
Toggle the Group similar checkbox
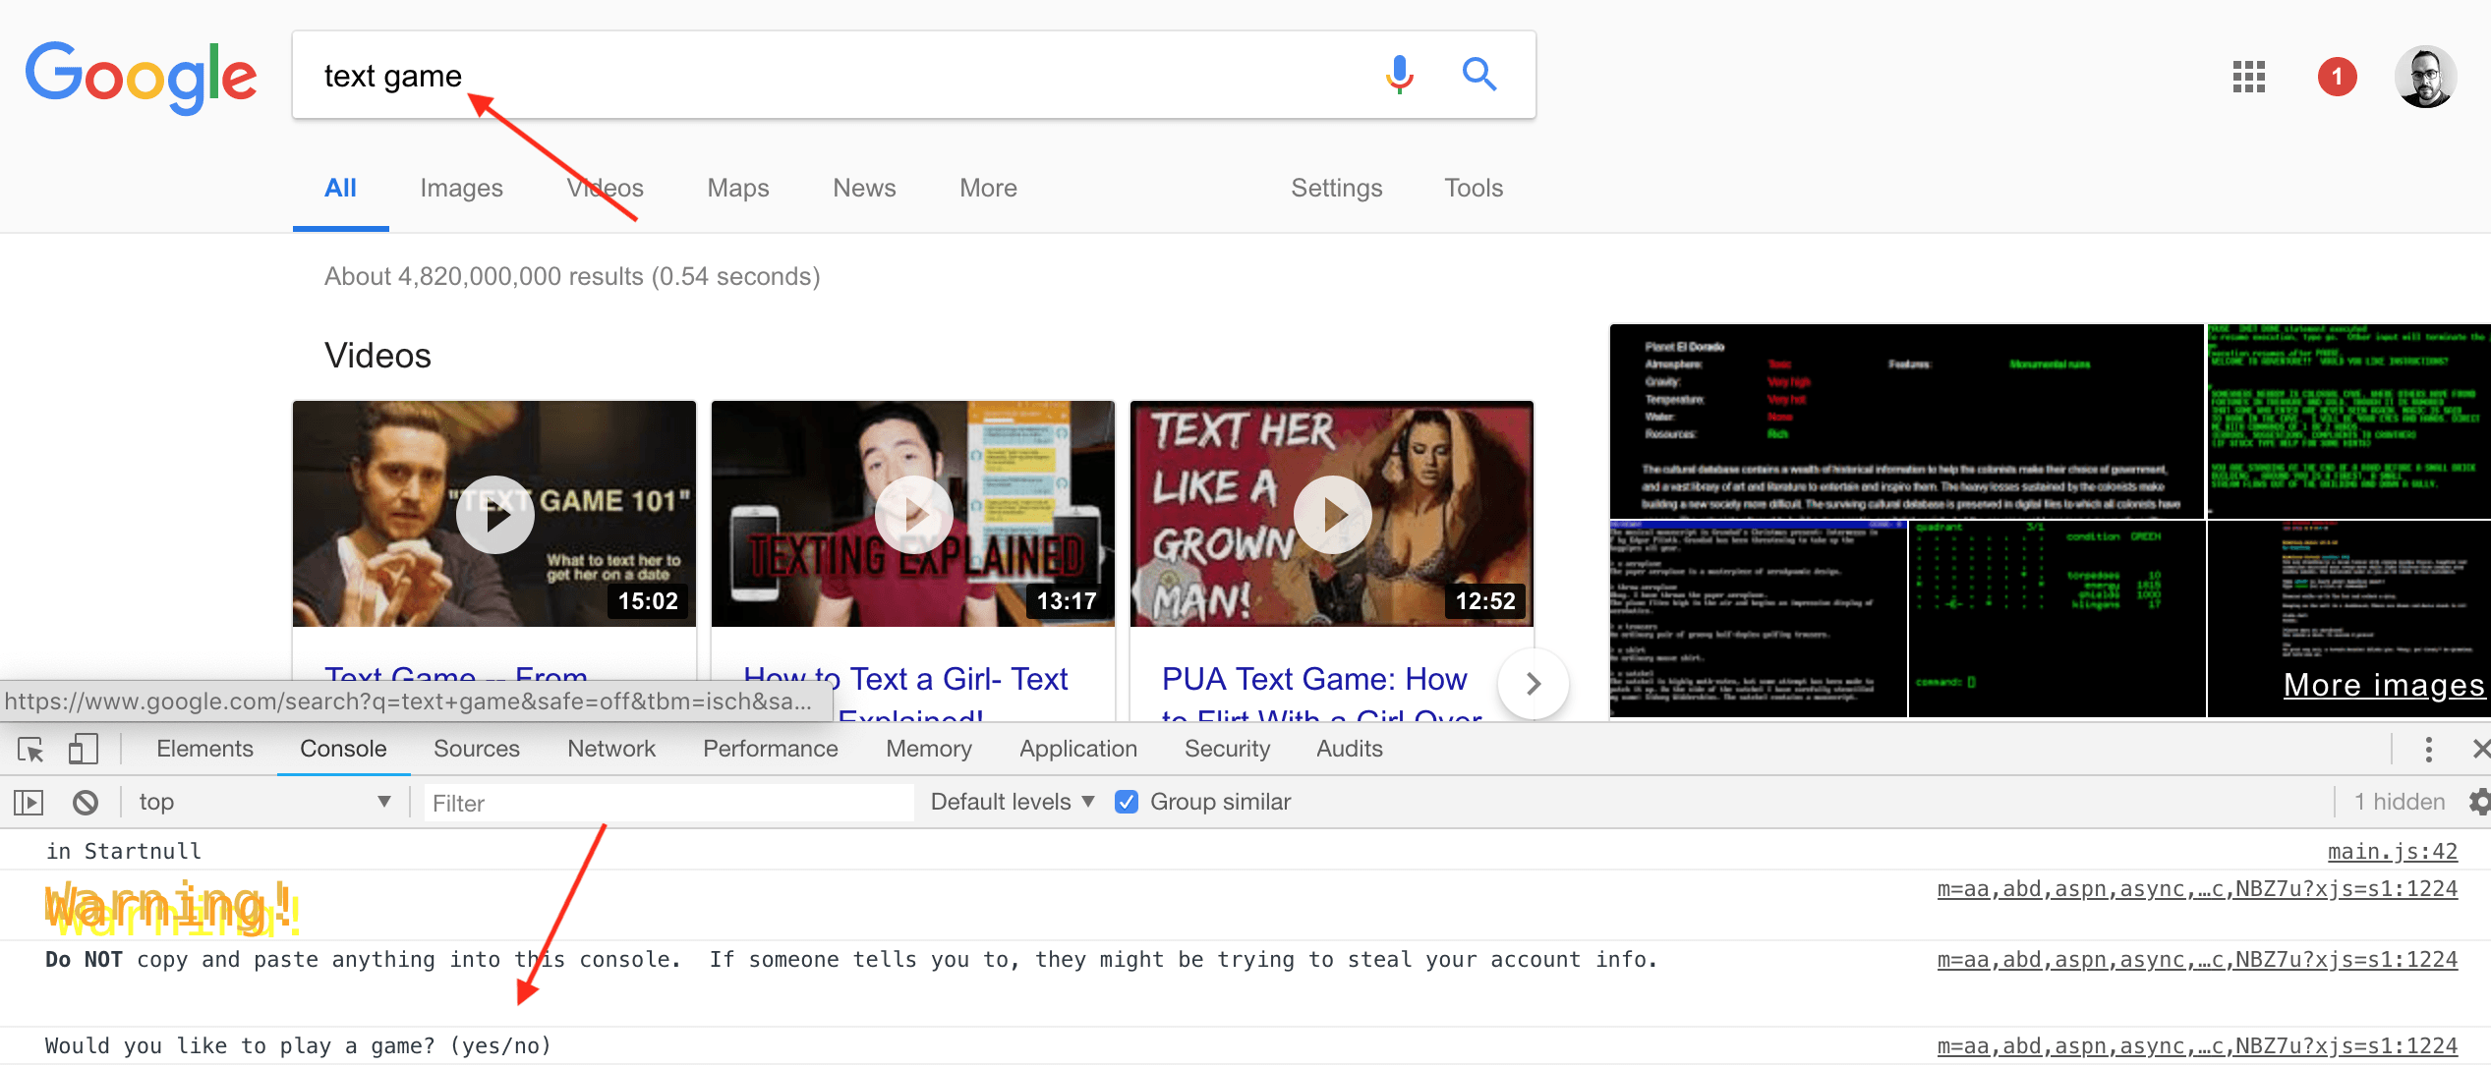(x=1127, y=802)
